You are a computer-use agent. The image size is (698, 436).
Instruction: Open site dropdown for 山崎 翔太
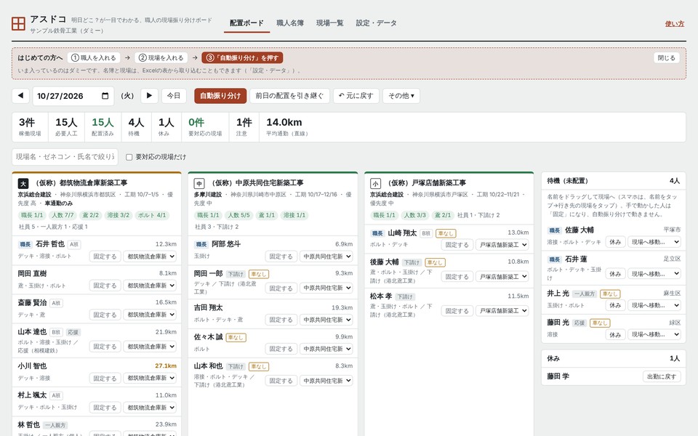point(502,245)
